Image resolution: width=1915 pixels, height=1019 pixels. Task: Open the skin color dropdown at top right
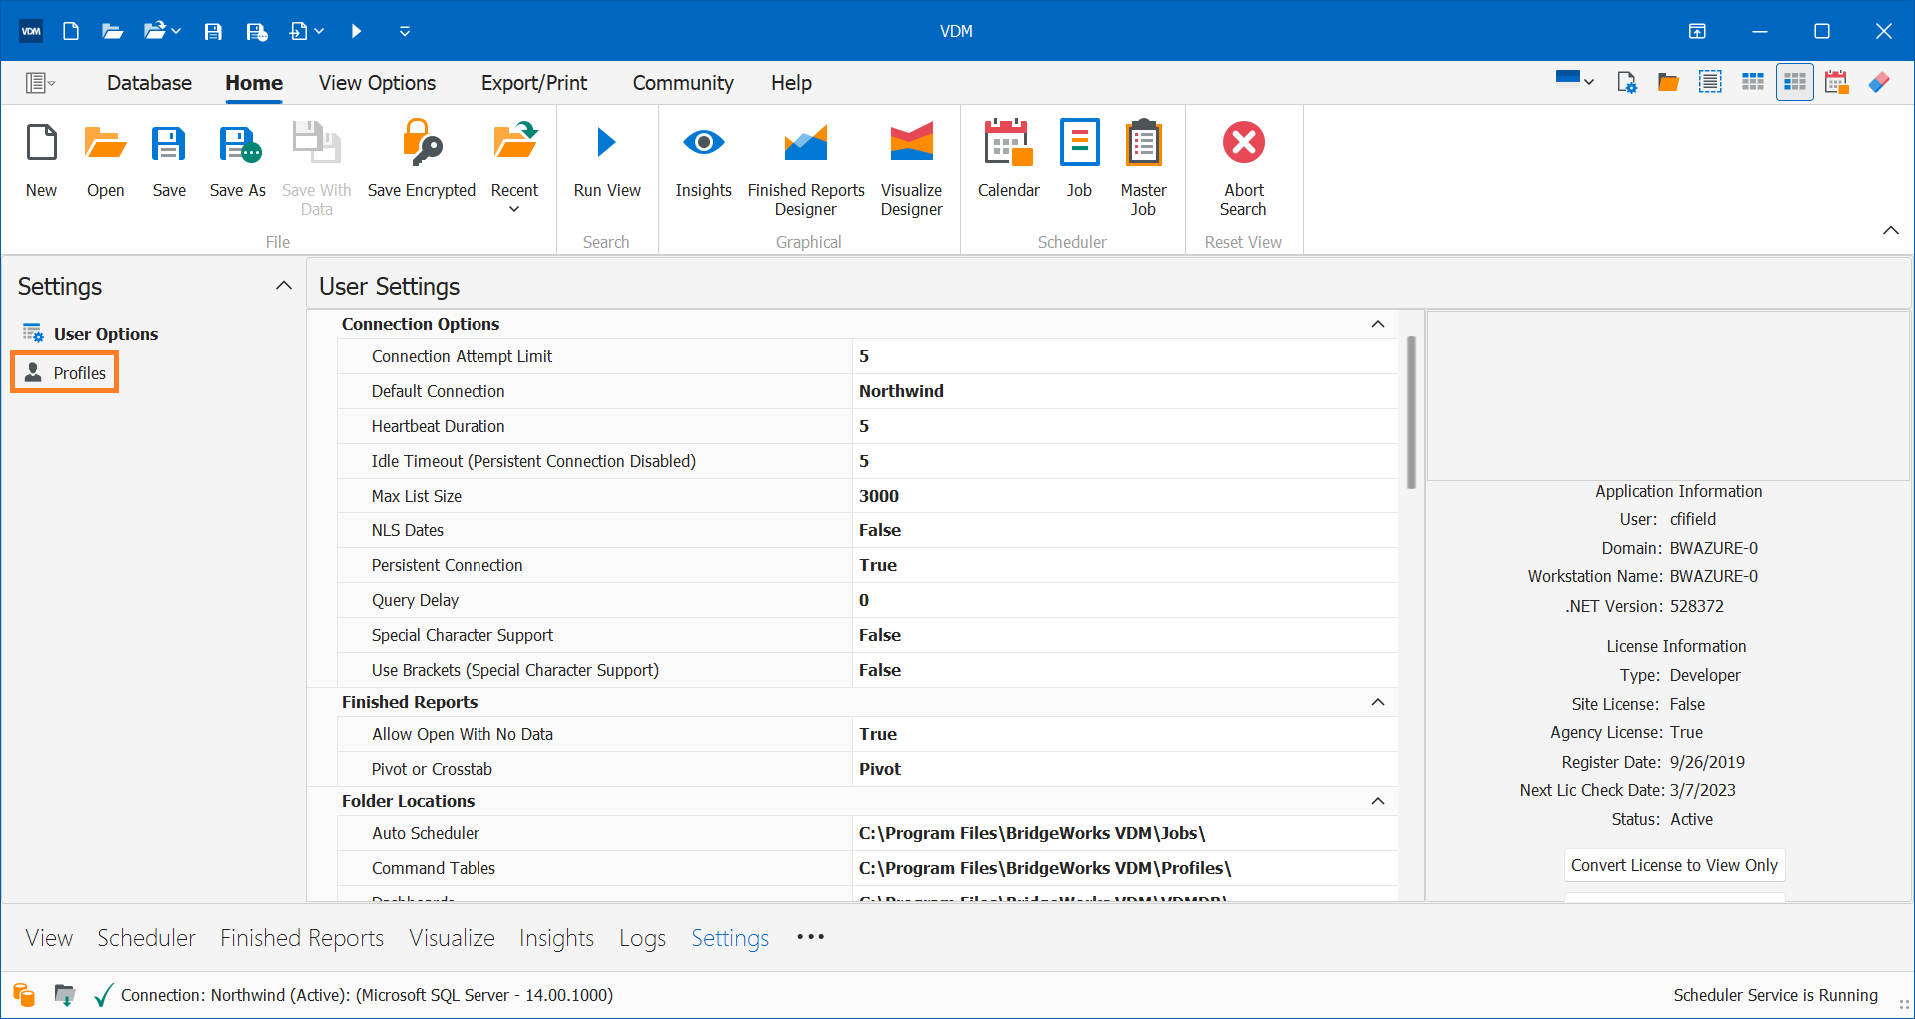(1575, 80)
